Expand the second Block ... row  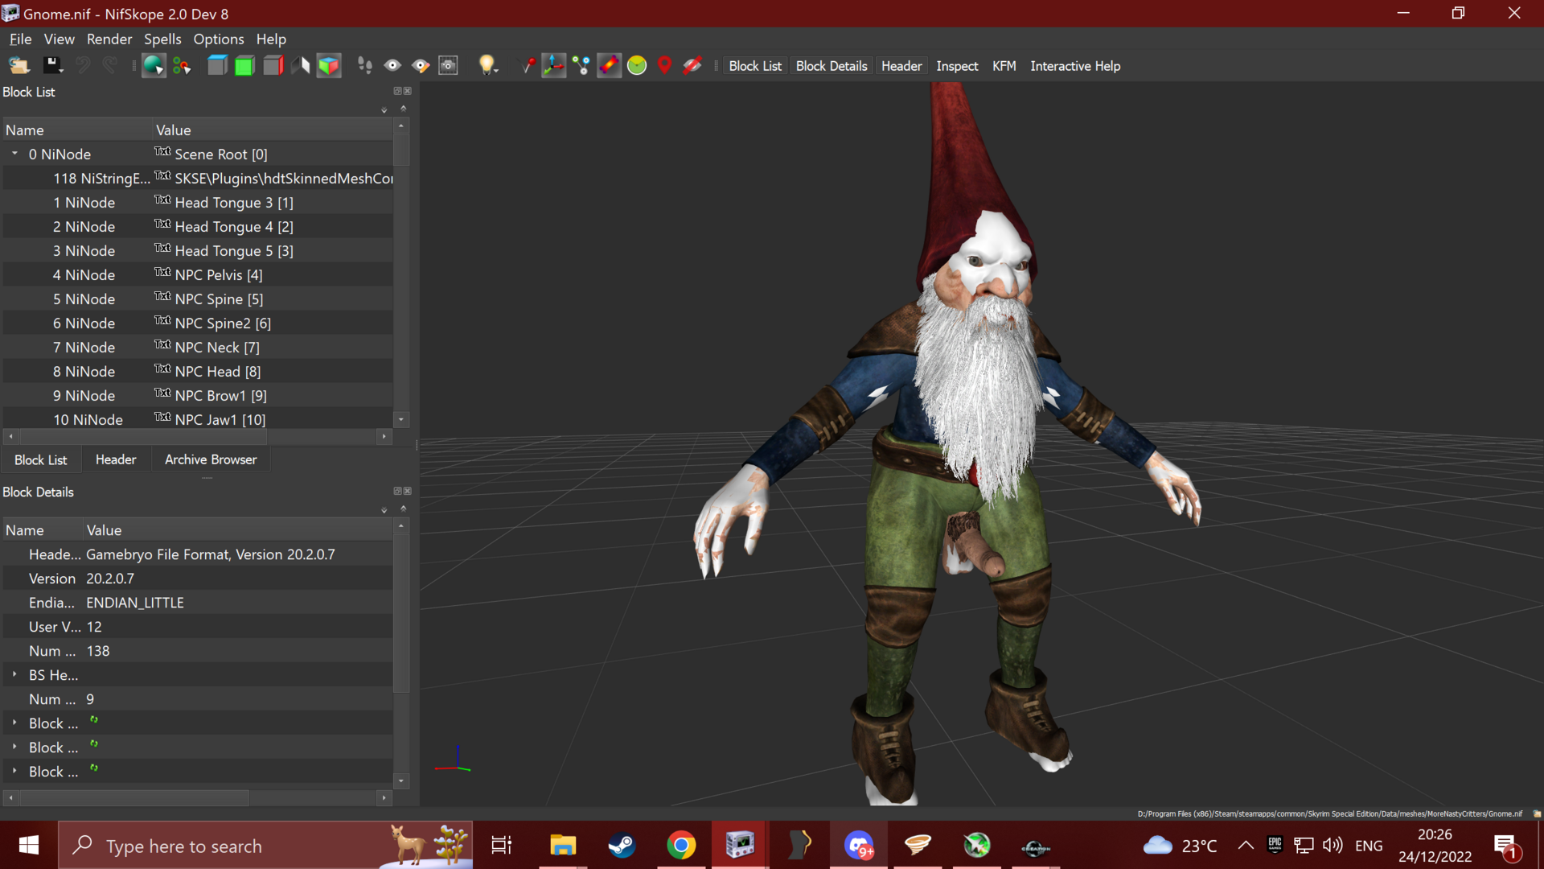14,747
